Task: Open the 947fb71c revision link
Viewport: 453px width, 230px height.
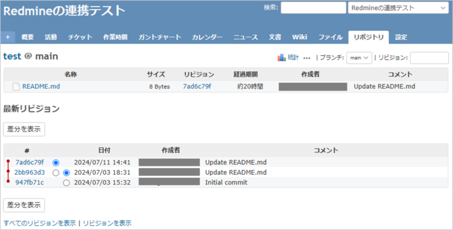Action: [x=29, y=182]
